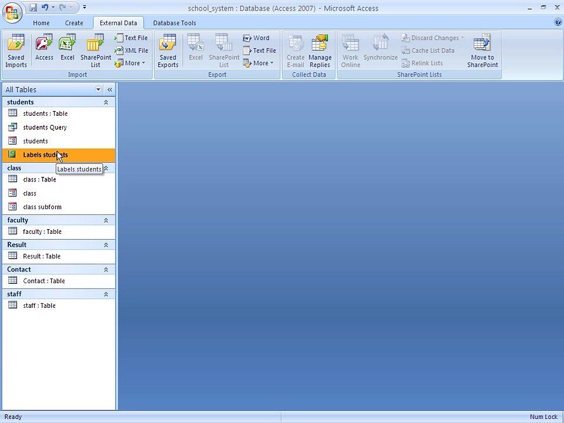Switch to the Database Tools tab

pos(174,23)
